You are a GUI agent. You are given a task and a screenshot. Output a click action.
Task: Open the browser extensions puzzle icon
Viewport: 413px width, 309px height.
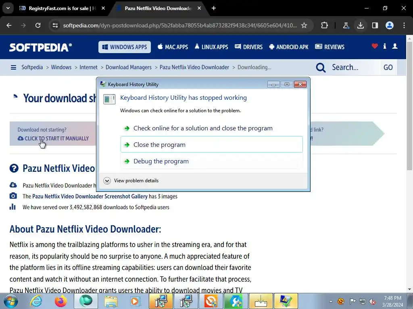click(x=325, y=25)
